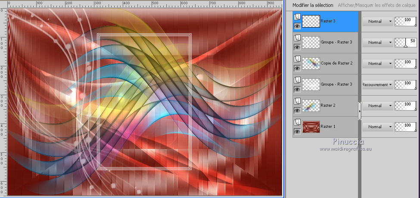Click the mask group icon of the Recouvrement Groupe - Raster 3 layer
420x198 pixels.
297,80
